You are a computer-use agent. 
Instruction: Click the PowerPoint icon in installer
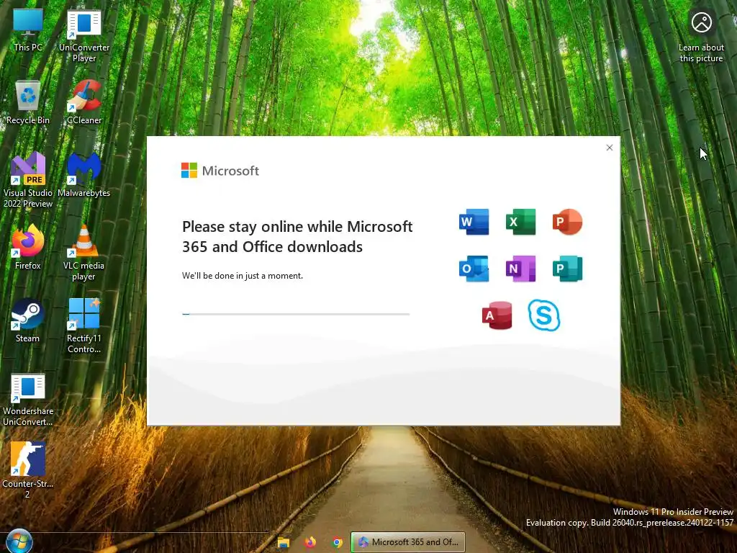tap(567, 222)
